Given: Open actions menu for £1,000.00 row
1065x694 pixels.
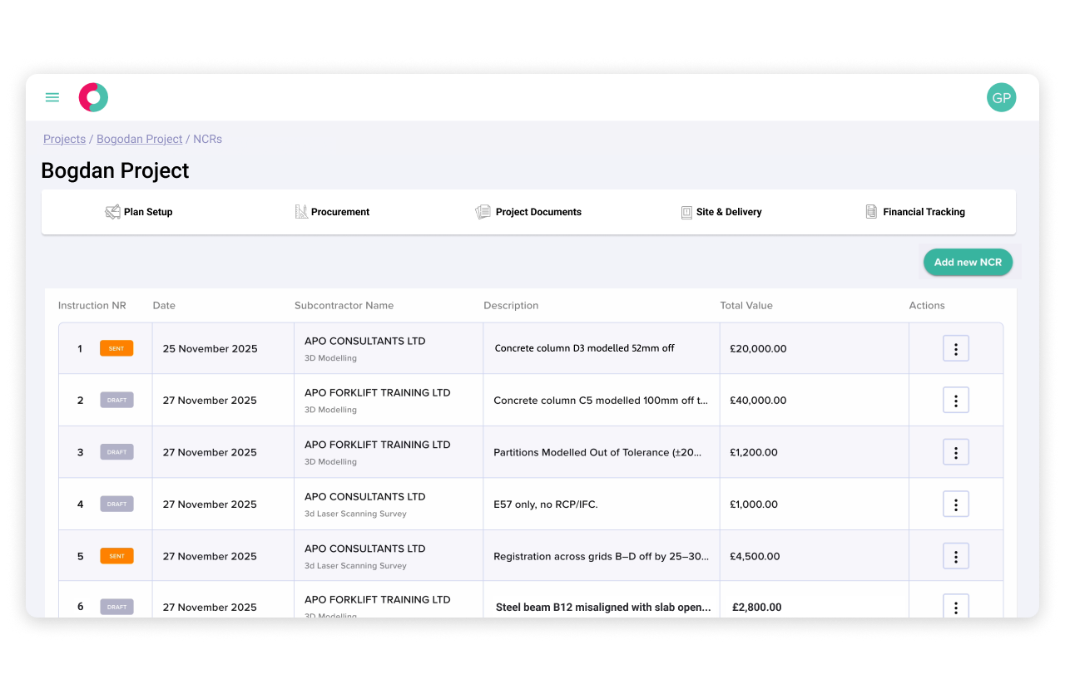Looking at the screenshot, I should 955,505.
